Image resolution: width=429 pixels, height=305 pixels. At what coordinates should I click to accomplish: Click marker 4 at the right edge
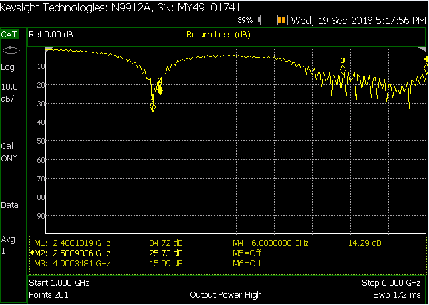[426, 60]
